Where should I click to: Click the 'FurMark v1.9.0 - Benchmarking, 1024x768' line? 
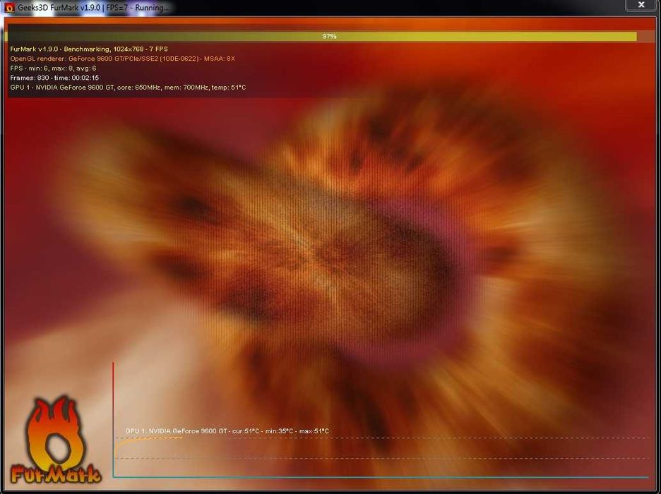pyautogui.click(x=89, y=49)
